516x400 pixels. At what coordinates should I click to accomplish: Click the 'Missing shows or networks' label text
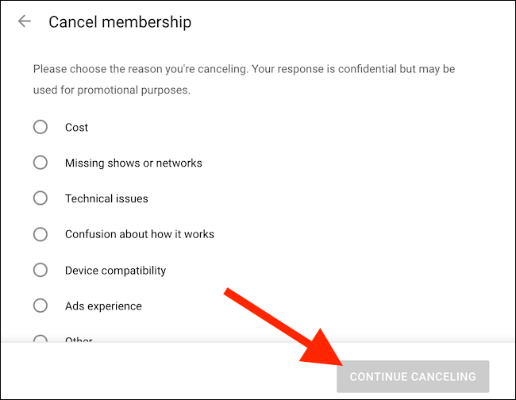pyautogui.click(x=133, y=163)
